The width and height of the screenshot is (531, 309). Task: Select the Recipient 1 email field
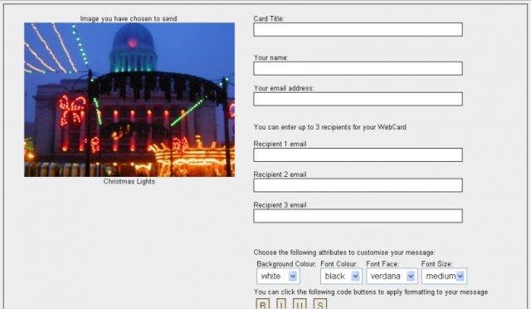point(358,154)
